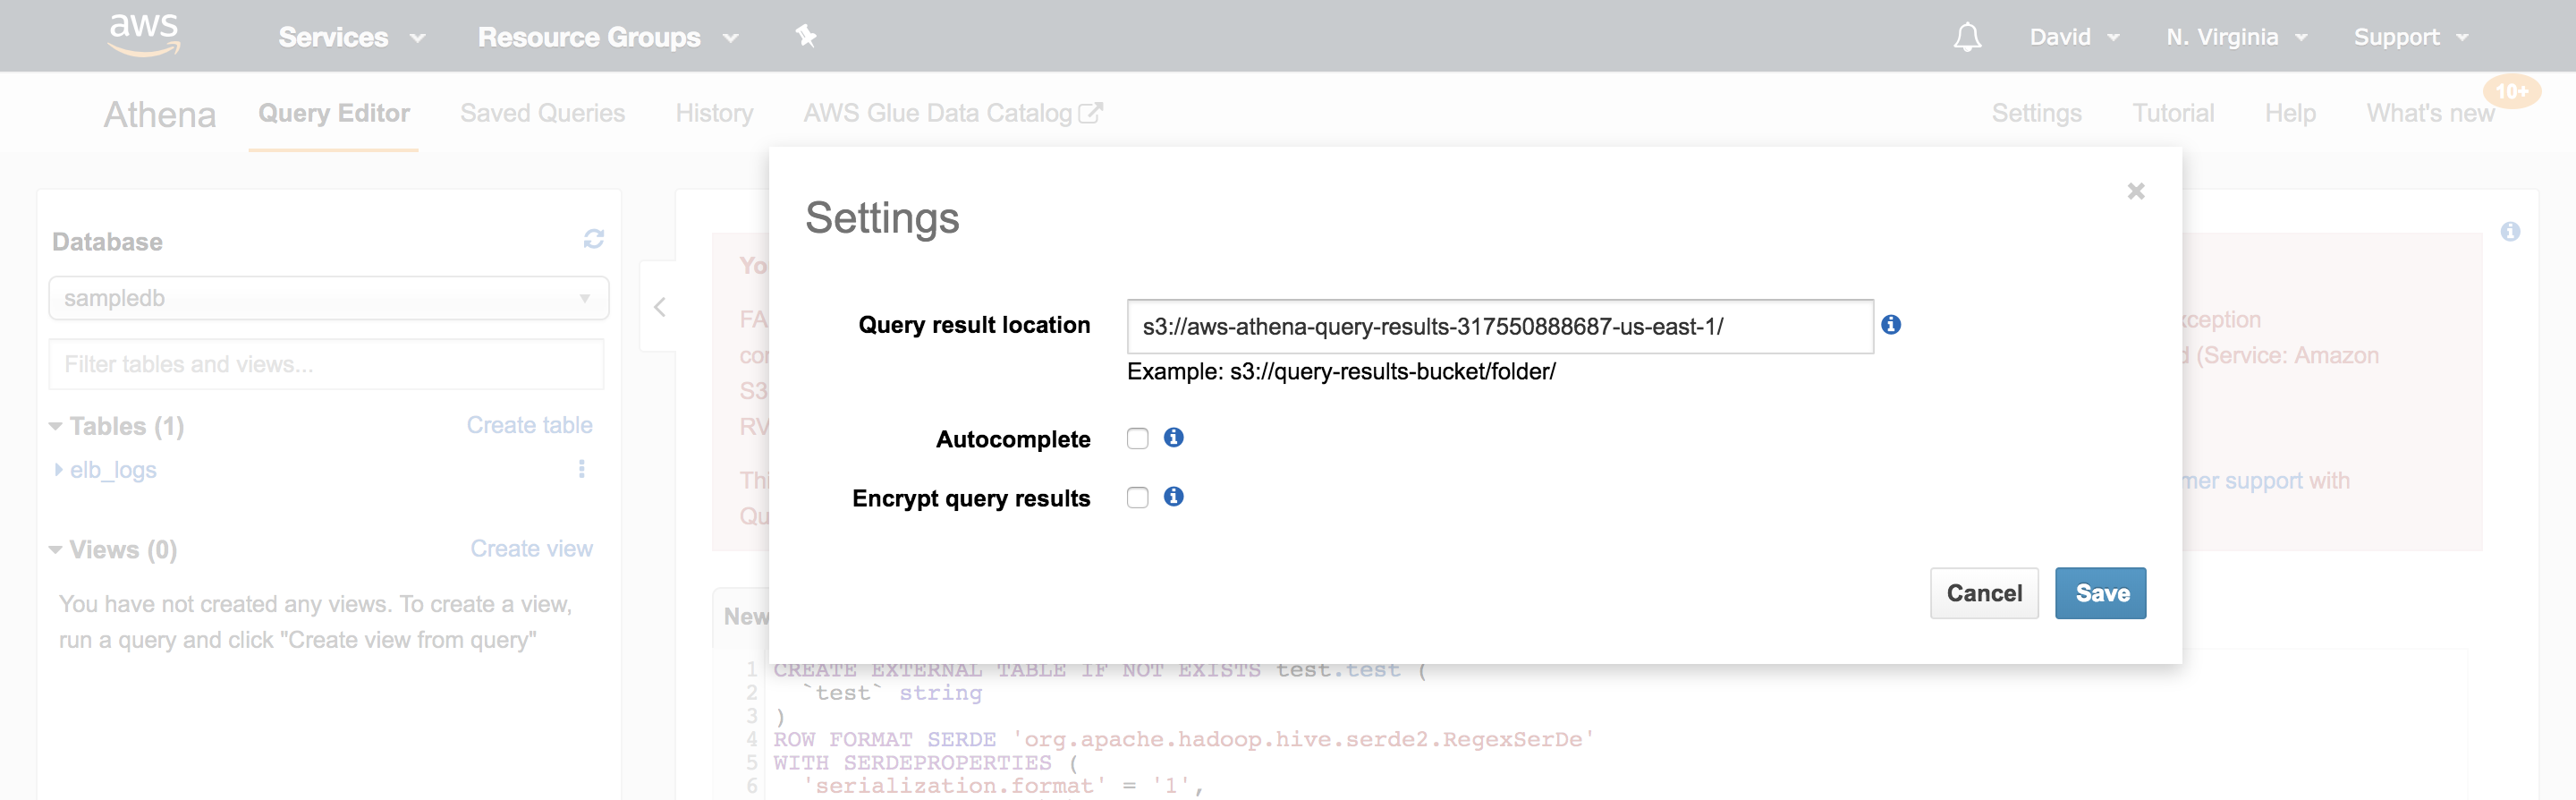Open the Saved Queries tab
This screenshot has height=800, width=2576.
pos(542,113)
